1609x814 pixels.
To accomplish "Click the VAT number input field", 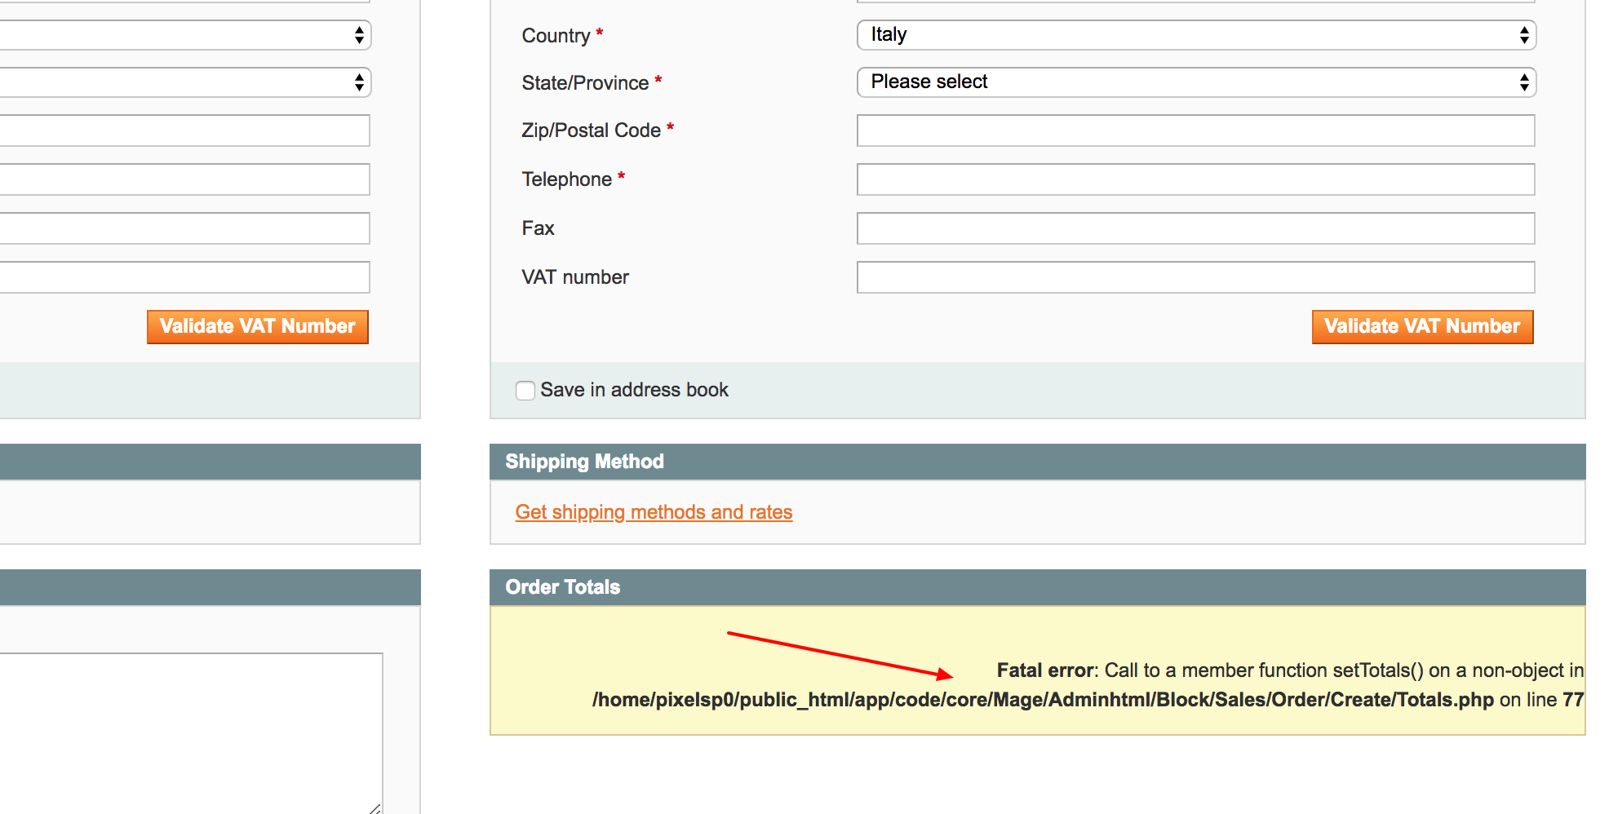I will click(x=1195, y=277).
